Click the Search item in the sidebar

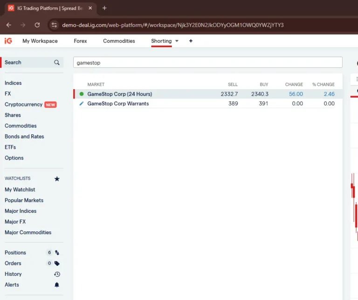coord(32,63)
